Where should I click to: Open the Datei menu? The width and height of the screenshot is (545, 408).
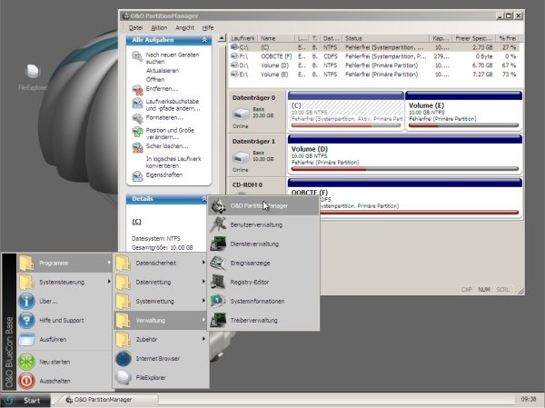135,27
